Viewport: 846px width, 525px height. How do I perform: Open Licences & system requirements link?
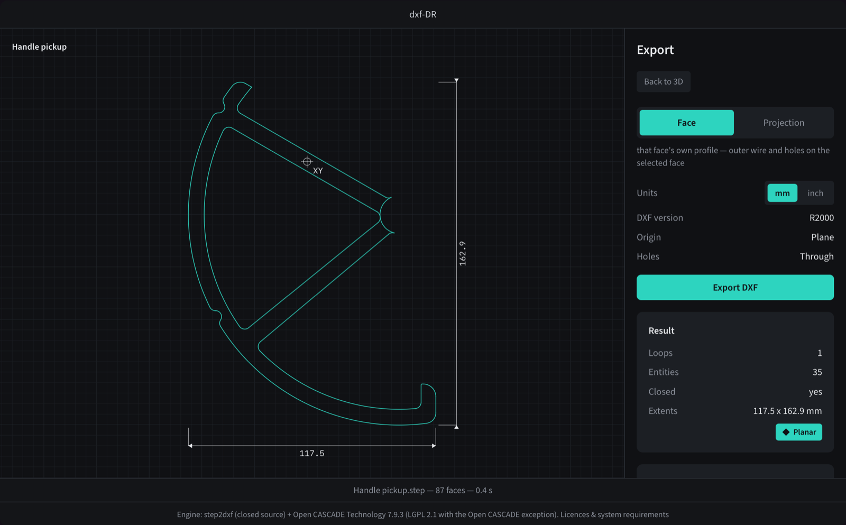[x=614, y=514]
